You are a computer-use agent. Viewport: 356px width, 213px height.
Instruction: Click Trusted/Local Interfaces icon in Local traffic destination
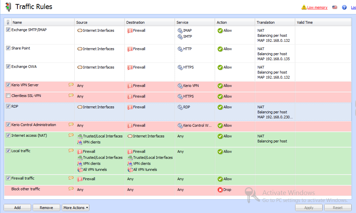click(130, 157)
